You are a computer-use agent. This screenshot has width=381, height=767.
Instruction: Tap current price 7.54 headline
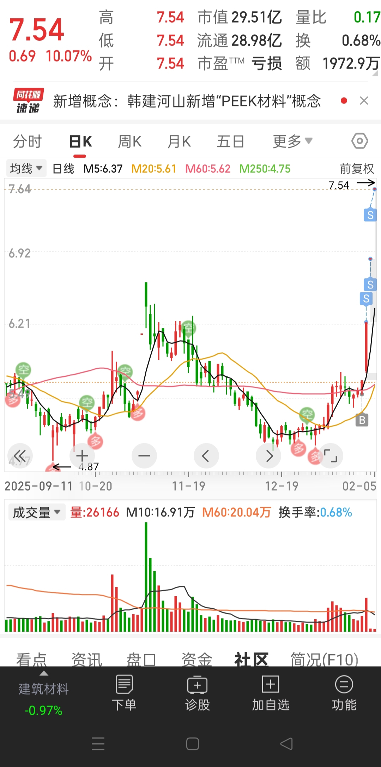pyautogui.click(x=36, y=29)
